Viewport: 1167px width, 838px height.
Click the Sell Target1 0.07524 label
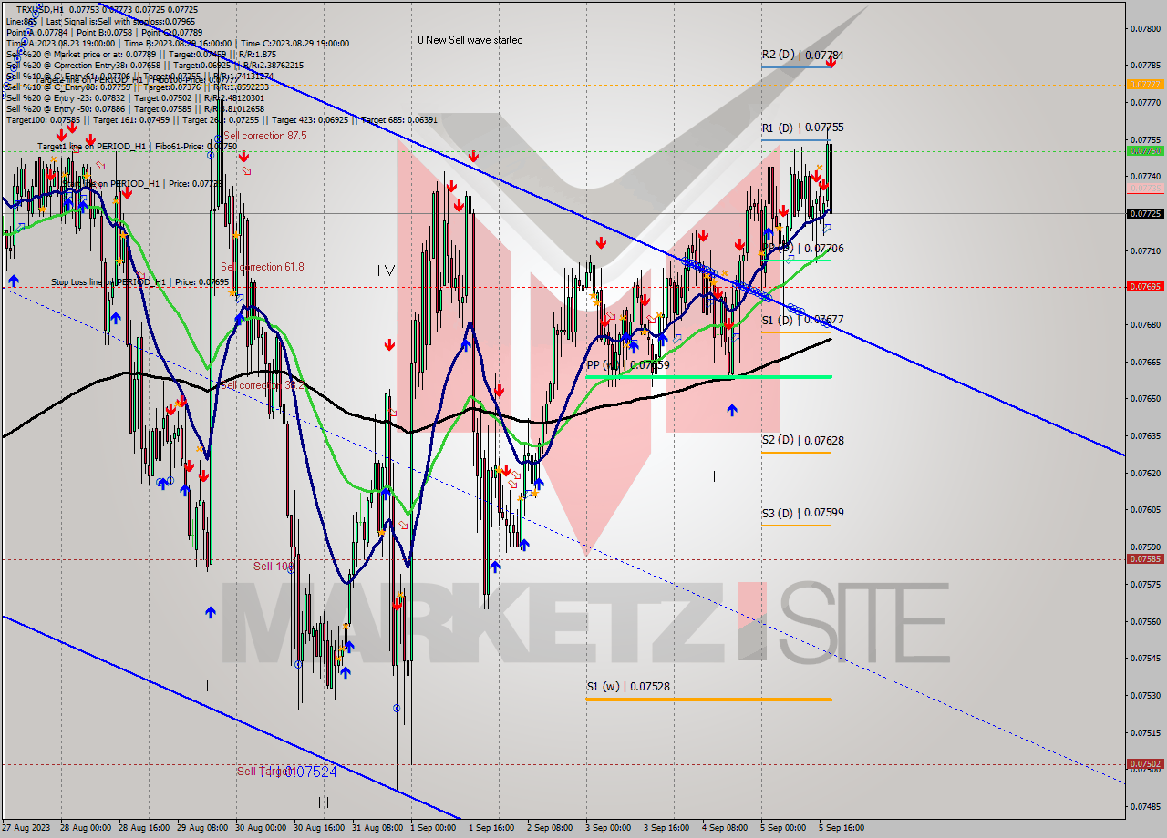(287, 772)
